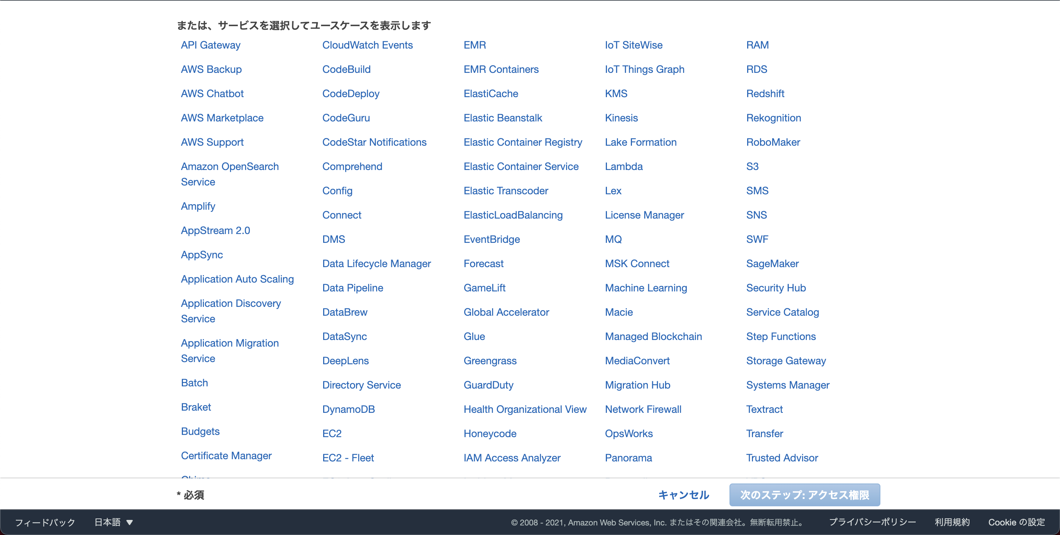Click the キャンセル button

683,495
